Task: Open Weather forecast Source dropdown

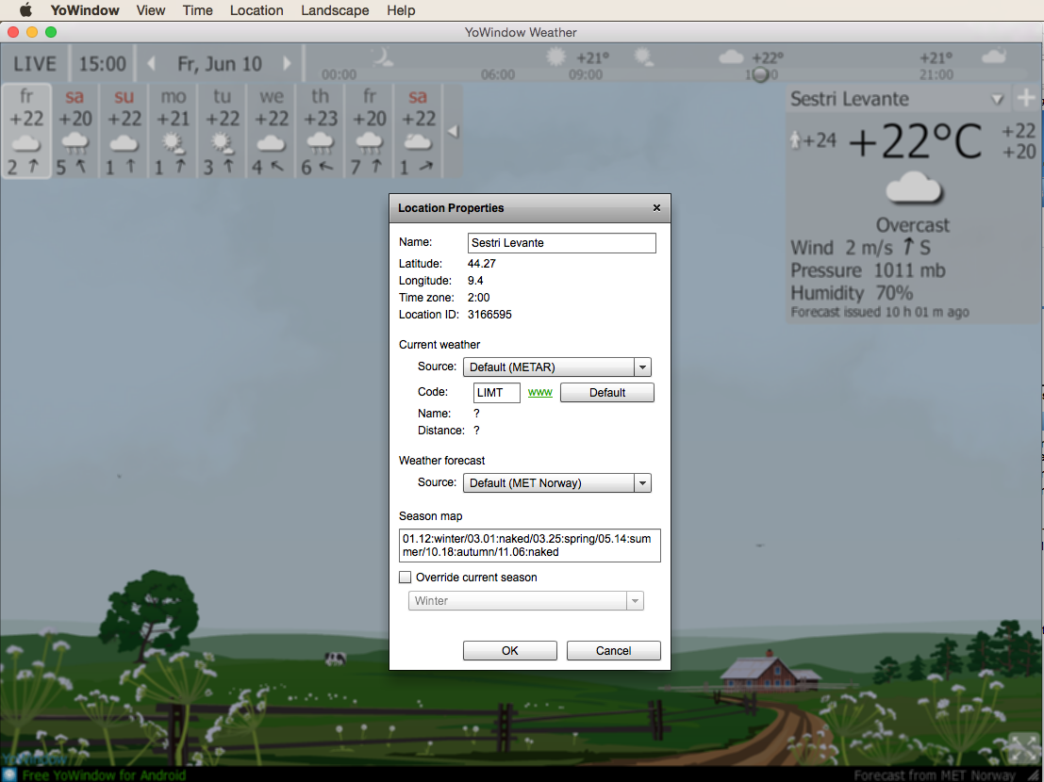Action: tap(556, 483)
